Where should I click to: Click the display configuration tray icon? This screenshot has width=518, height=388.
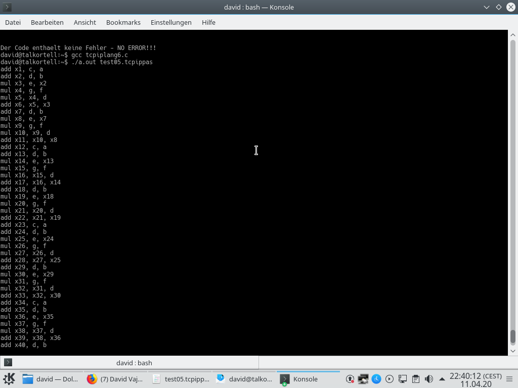point(363,379)
